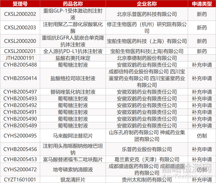This screenshot has height=183, width=216.
Task: Click drug name 注射用头孢哌酮钠他唑巴坦钠
Action: 73,149
